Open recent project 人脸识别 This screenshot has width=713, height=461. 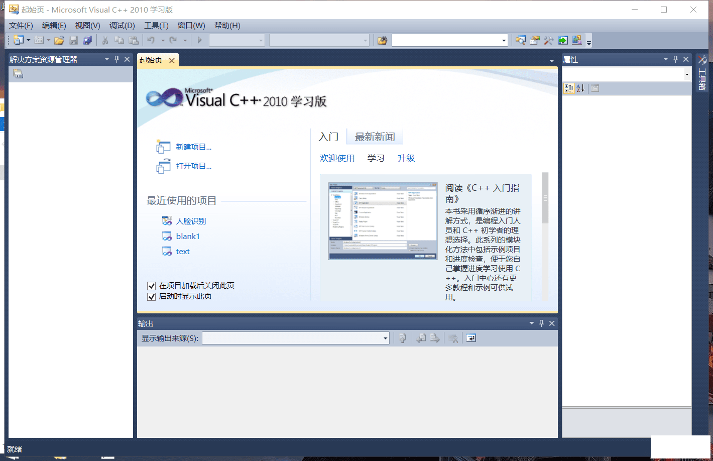191,221
